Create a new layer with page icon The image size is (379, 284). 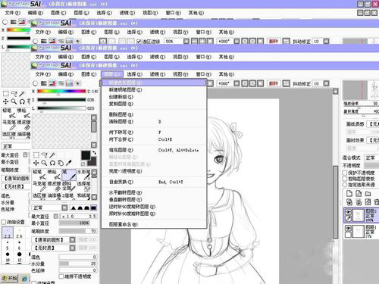click(x=349, y=194)
